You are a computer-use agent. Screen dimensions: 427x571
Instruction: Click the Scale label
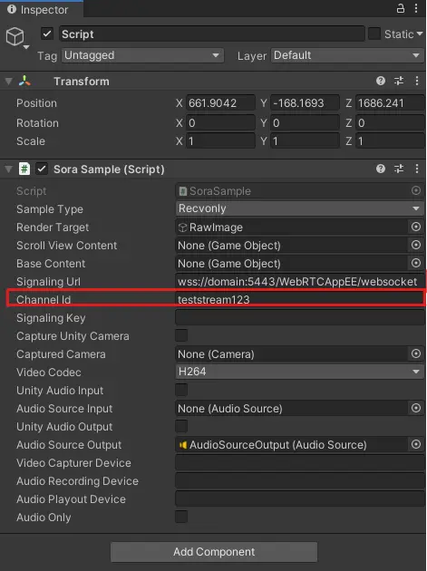(31, 140)
